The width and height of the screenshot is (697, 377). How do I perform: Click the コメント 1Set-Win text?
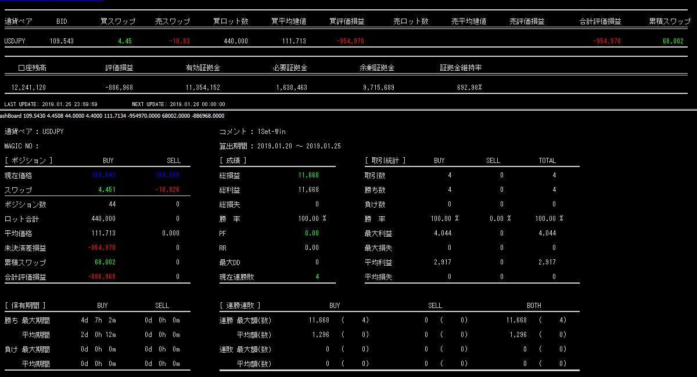pos(252,132)
